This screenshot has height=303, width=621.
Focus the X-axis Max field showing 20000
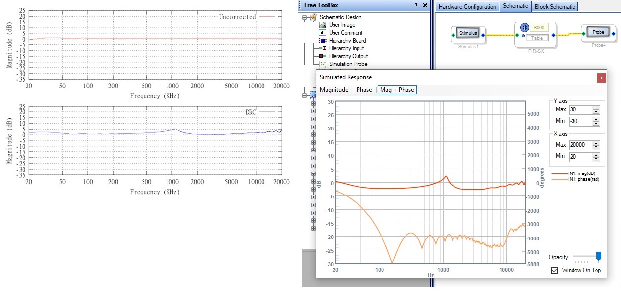[580, 145]
